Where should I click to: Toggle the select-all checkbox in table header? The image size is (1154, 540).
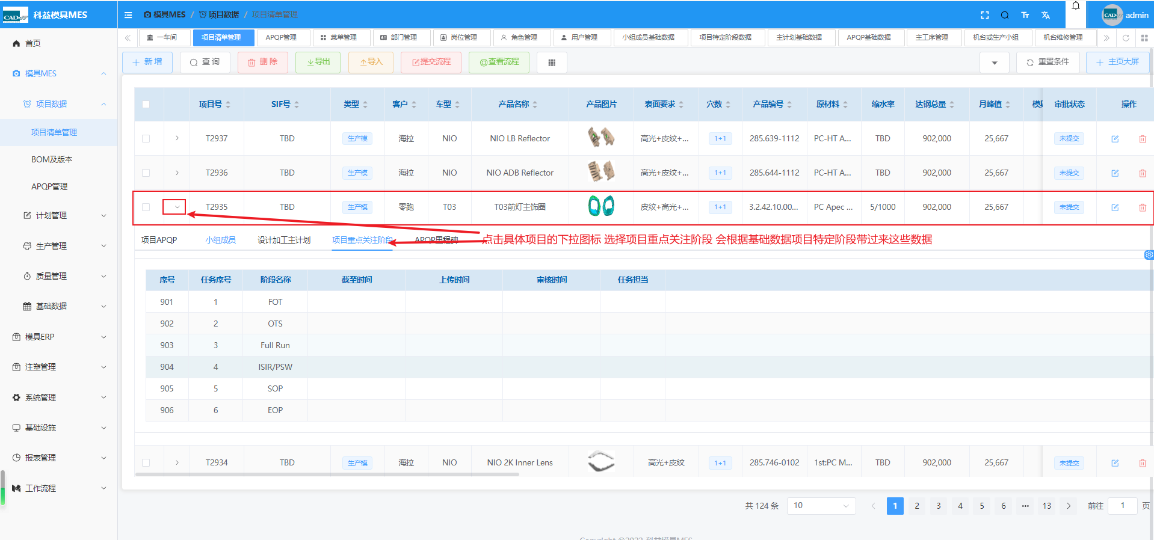pyautogui.click(x=146, y=104)
